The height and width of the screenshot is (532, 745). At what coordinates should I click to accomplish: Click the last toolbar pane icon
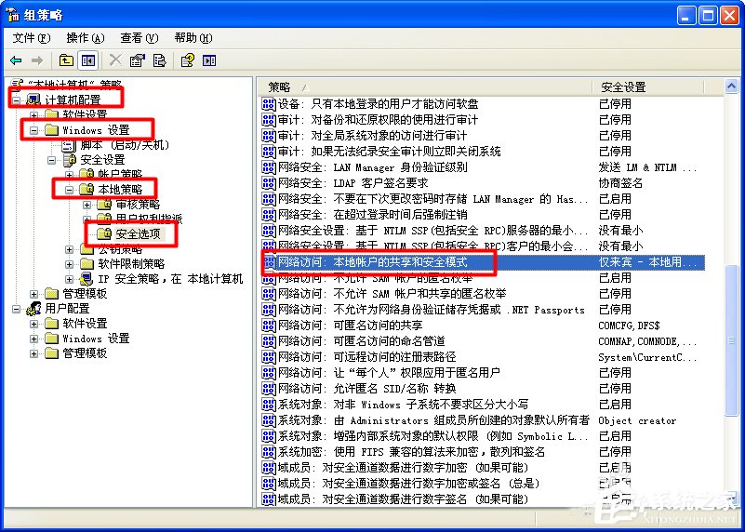[x=209, y=60]
